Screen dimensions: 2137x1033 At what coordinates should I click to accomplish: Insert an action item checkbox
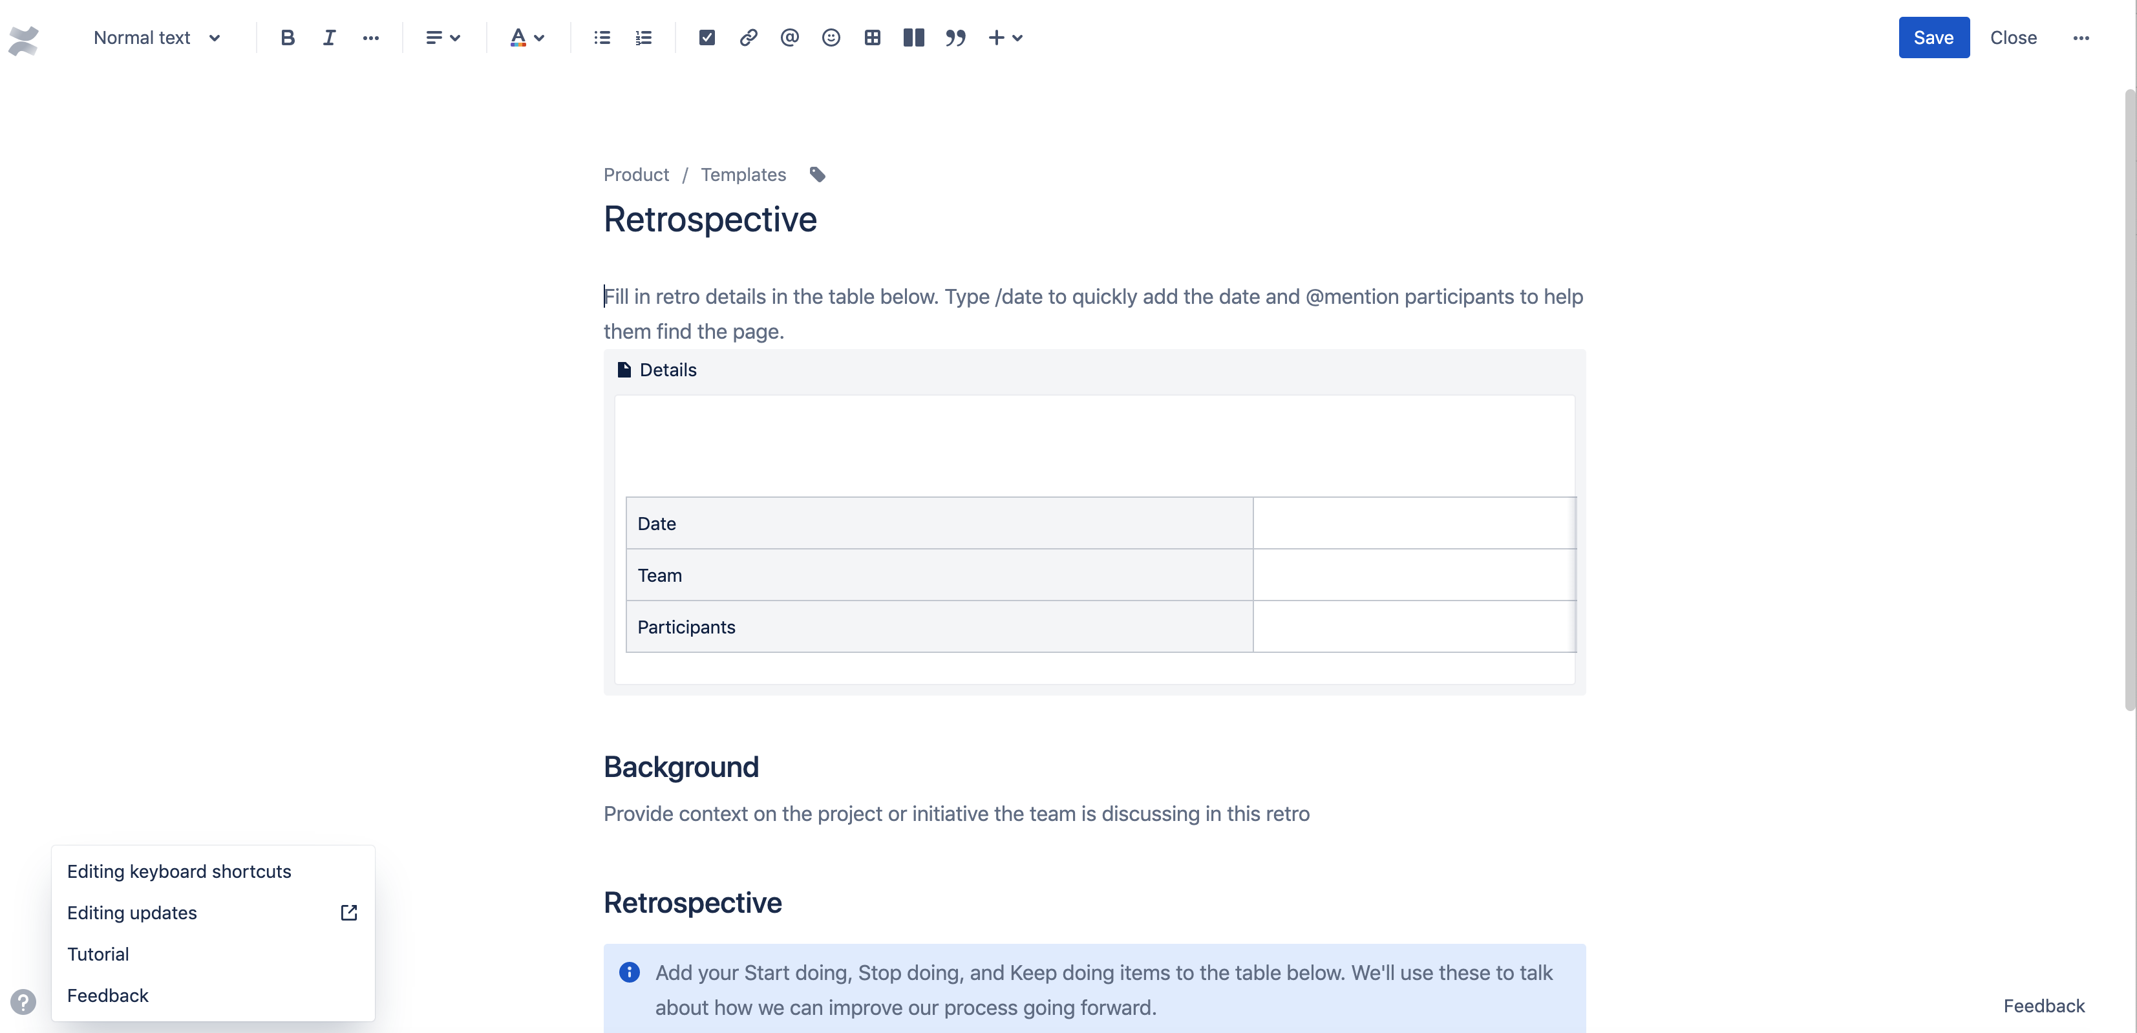click(x=707, y=37)
